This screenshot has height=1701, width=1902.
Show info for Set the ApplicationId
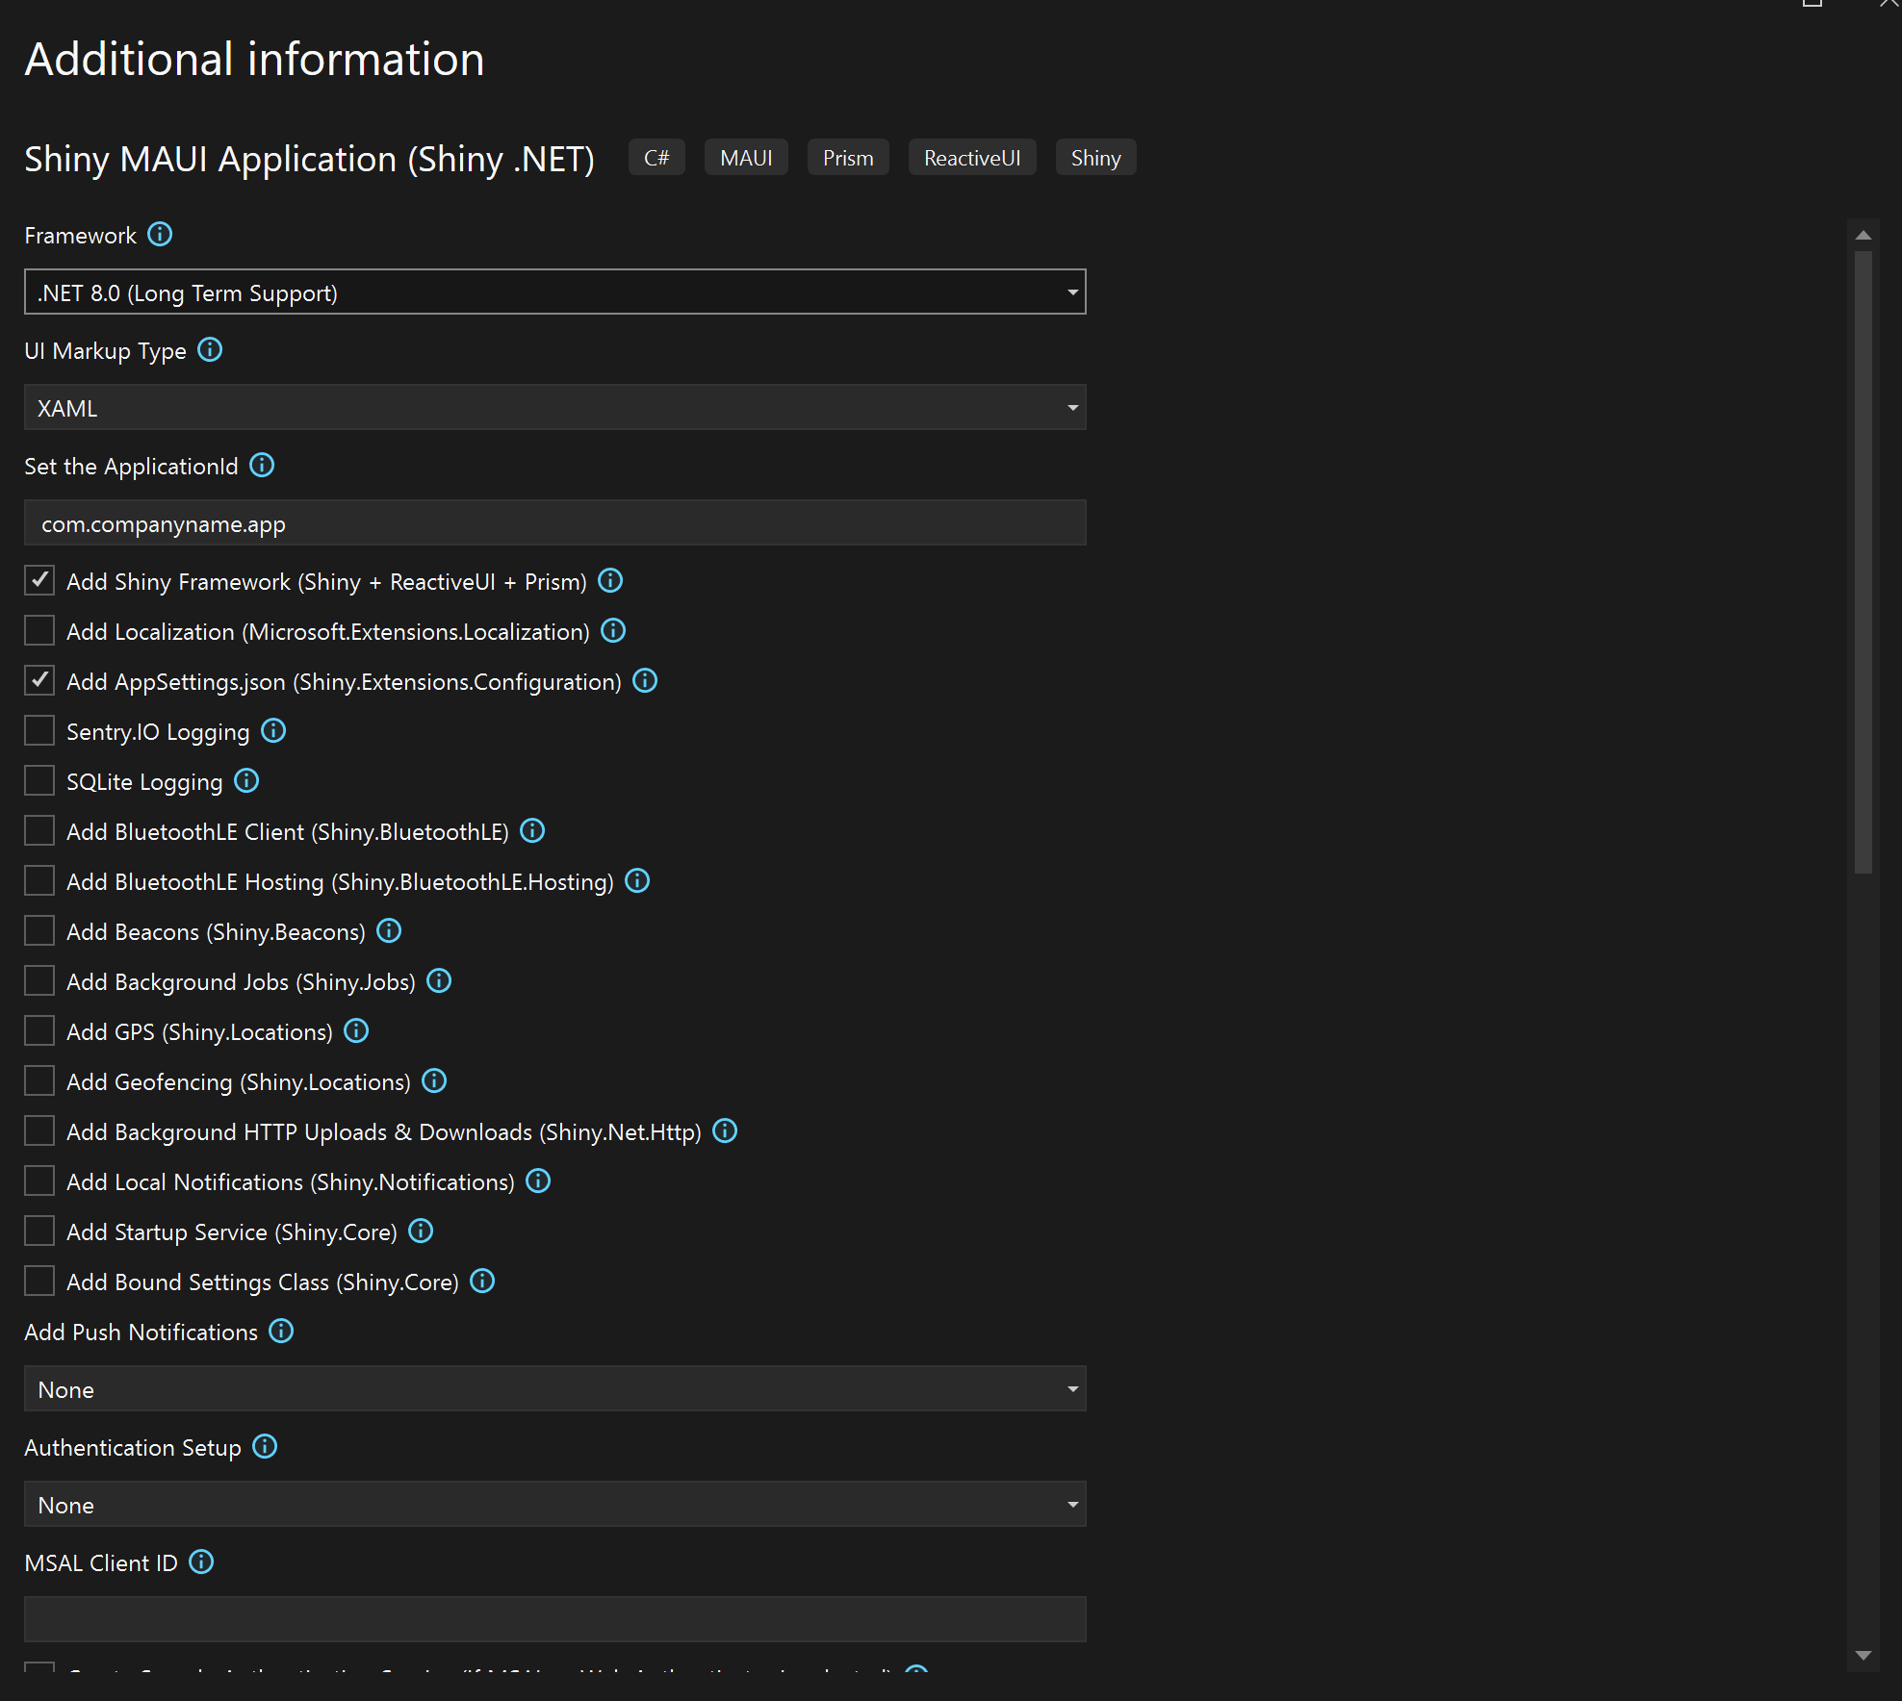click(x=262, y=466)
